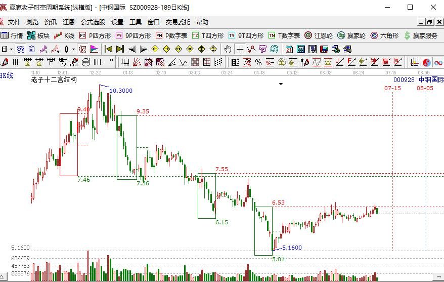
Task: Open the T四方形 tool
Action: (207, 35)
